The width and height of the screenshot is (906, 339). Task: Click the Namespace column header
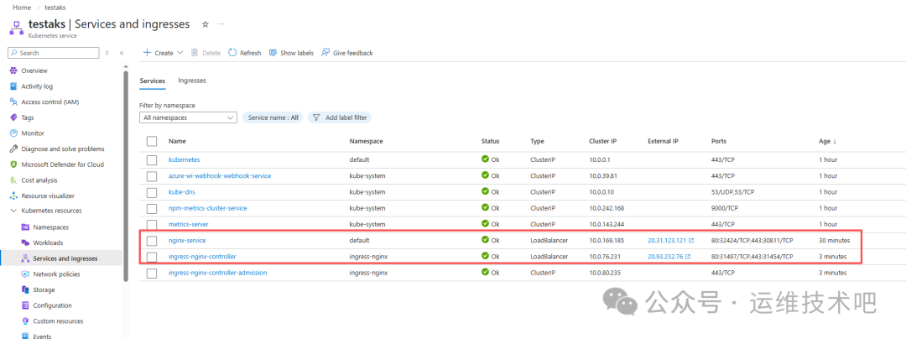(x=367, y=141)
